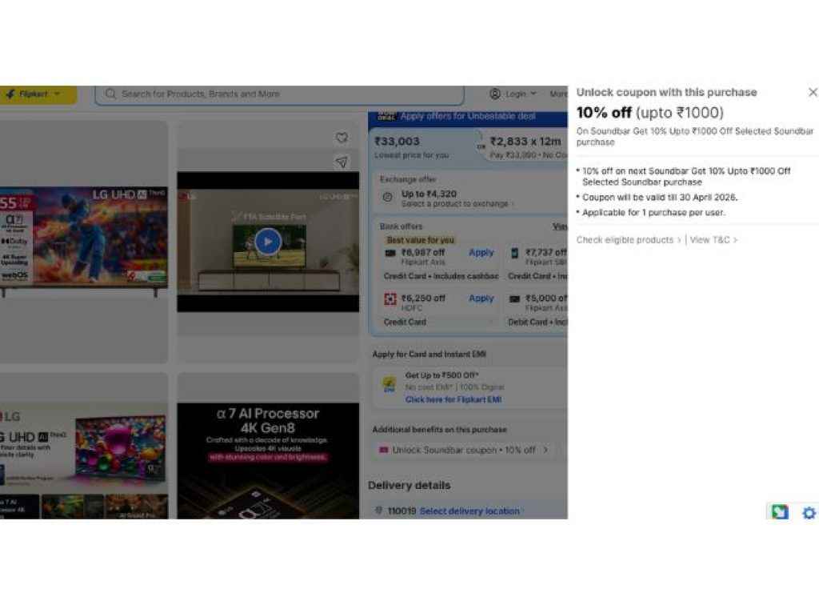Expand the Login dropdown menu
The image size is (819, 605).
click(x=533, y=94)
